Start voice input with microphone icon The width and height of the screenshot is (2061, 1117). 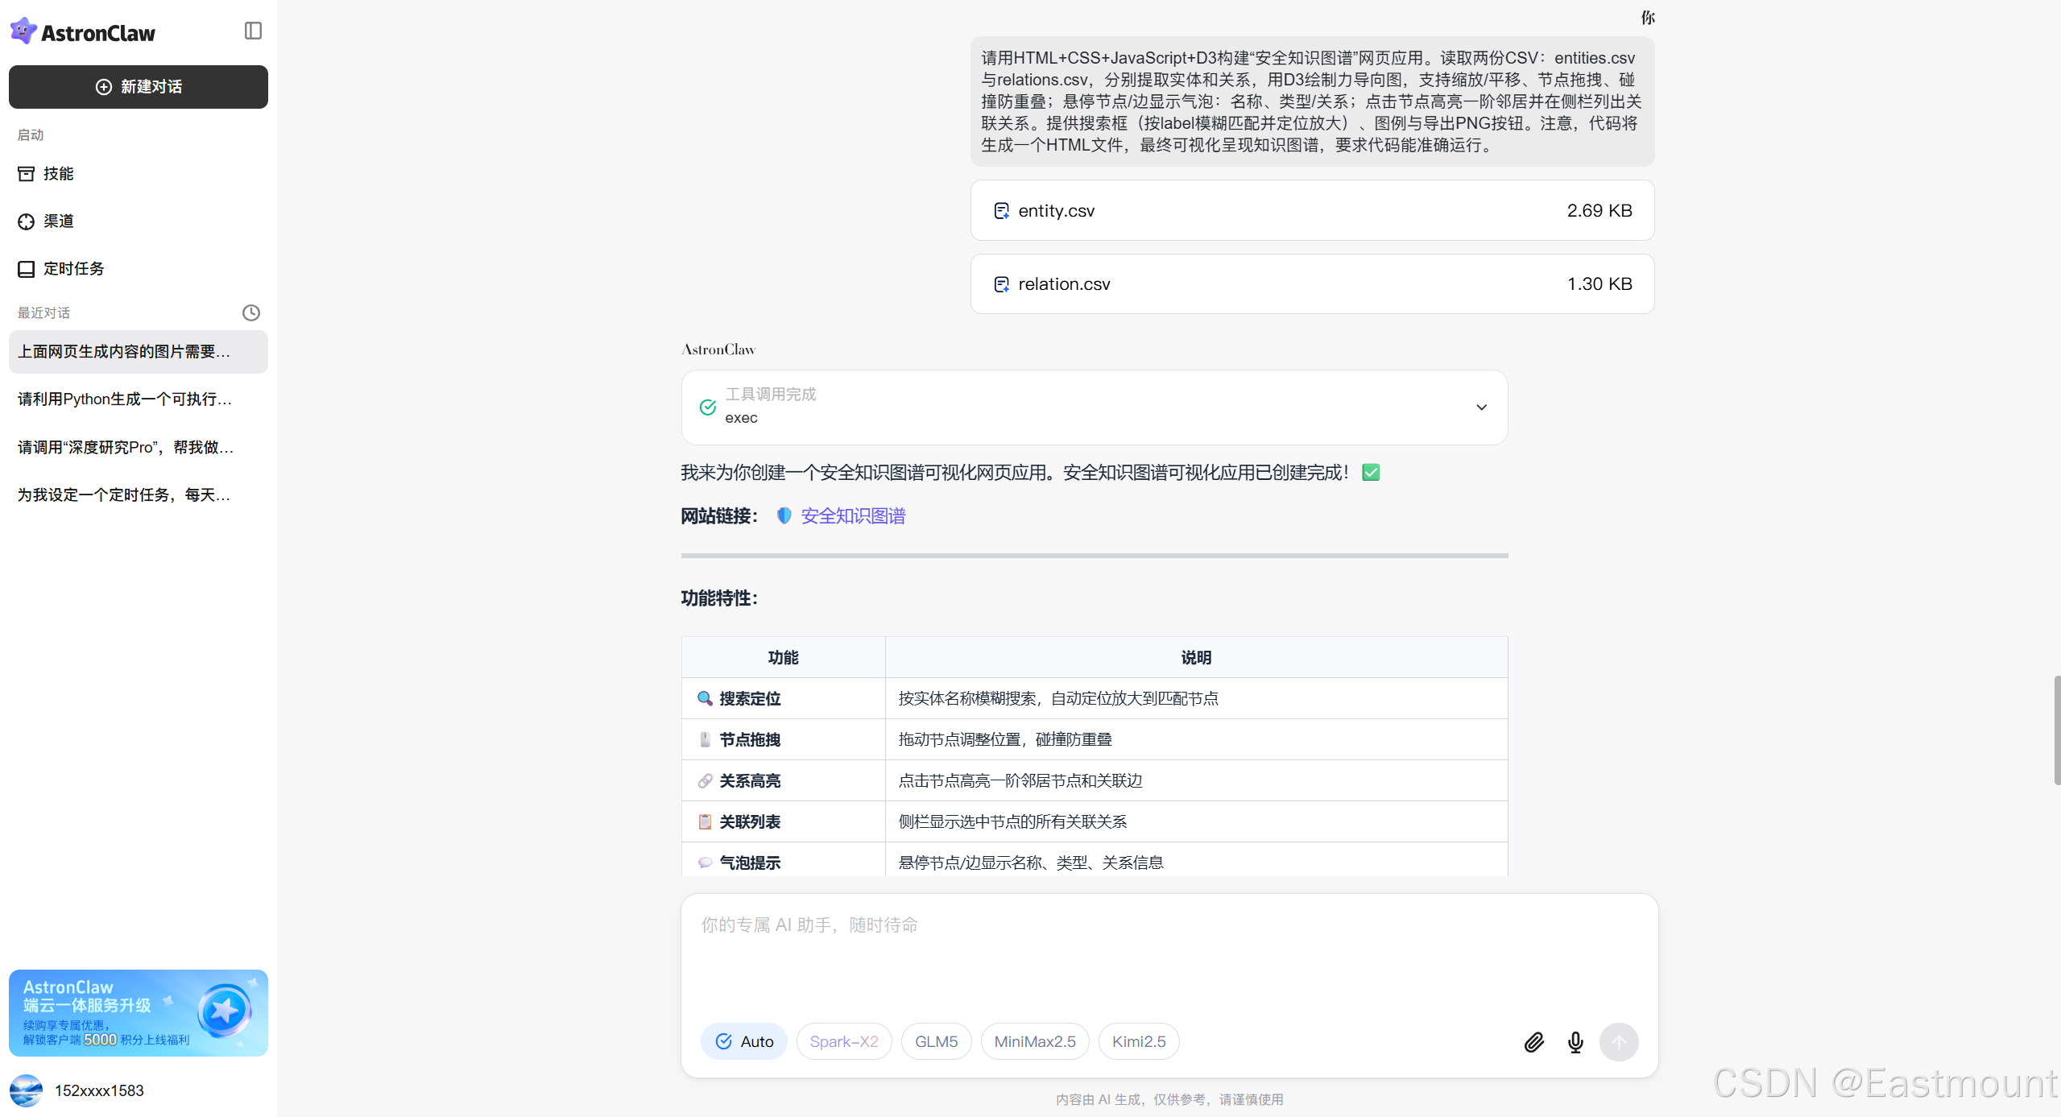click(x=1575, y=1042)
